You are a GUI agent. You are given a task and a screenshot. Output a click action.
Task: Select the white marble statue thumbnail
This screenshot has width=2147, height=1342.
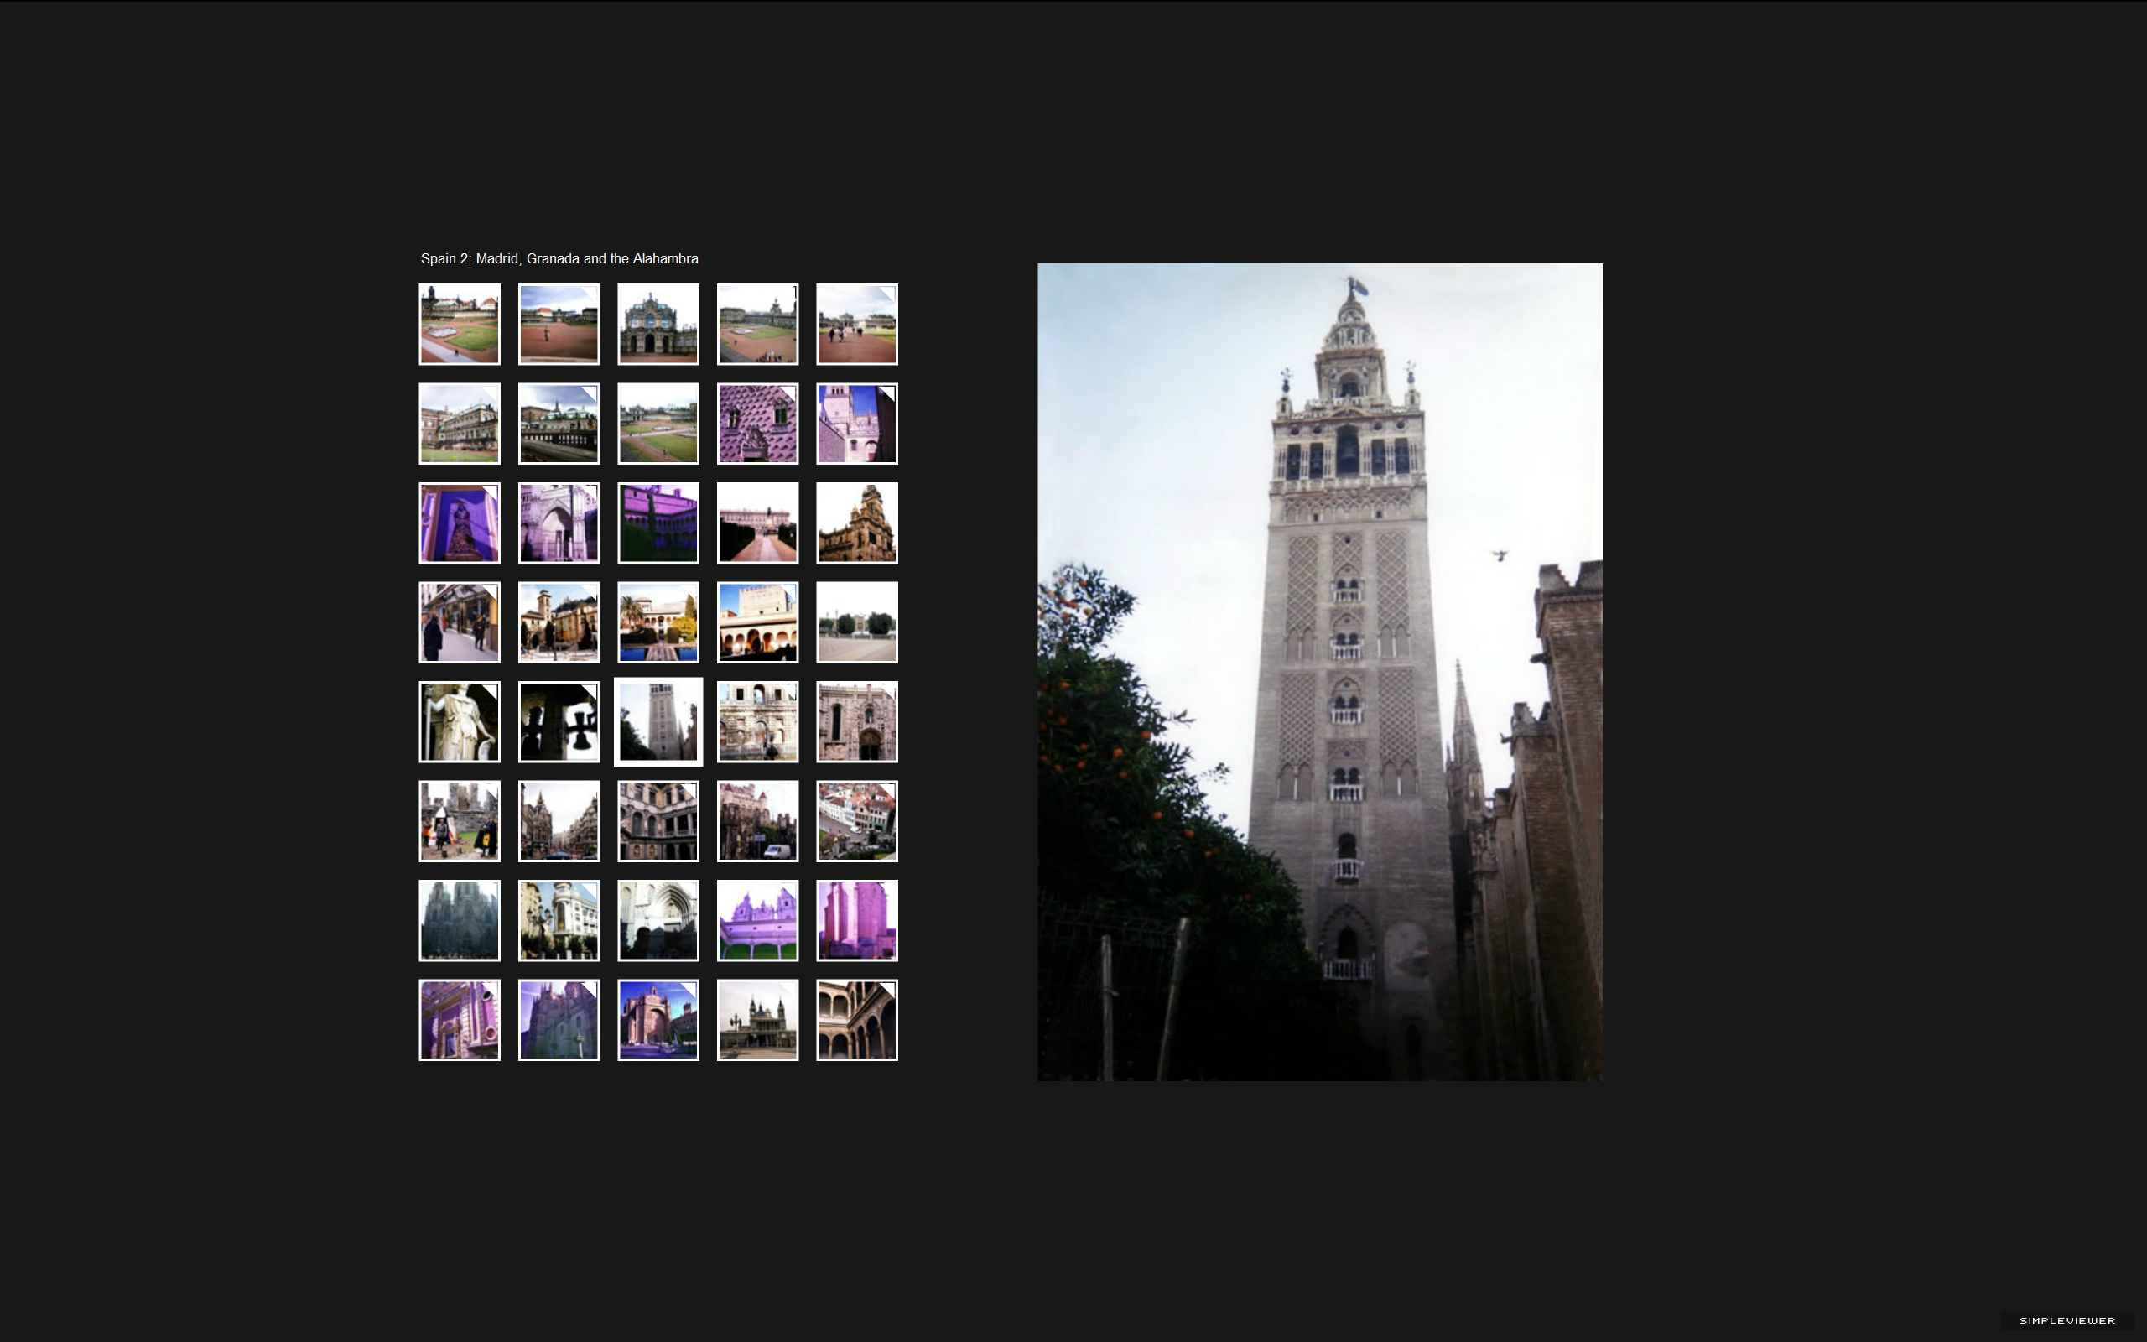(460, 721)
